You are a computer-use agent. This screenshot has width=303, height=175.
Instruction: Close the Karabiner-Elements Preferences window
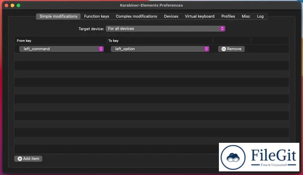[7, 5]
